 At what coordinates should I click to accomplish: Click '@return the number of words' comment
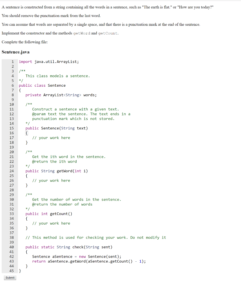62,204
